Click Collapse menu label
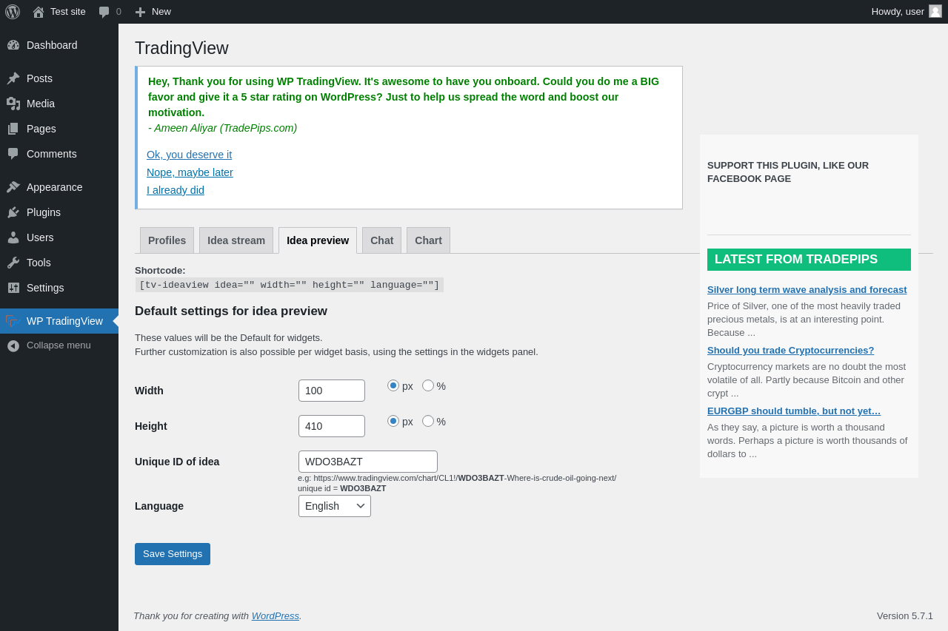The height and width of the screenshot is (631, 948). 59,345
